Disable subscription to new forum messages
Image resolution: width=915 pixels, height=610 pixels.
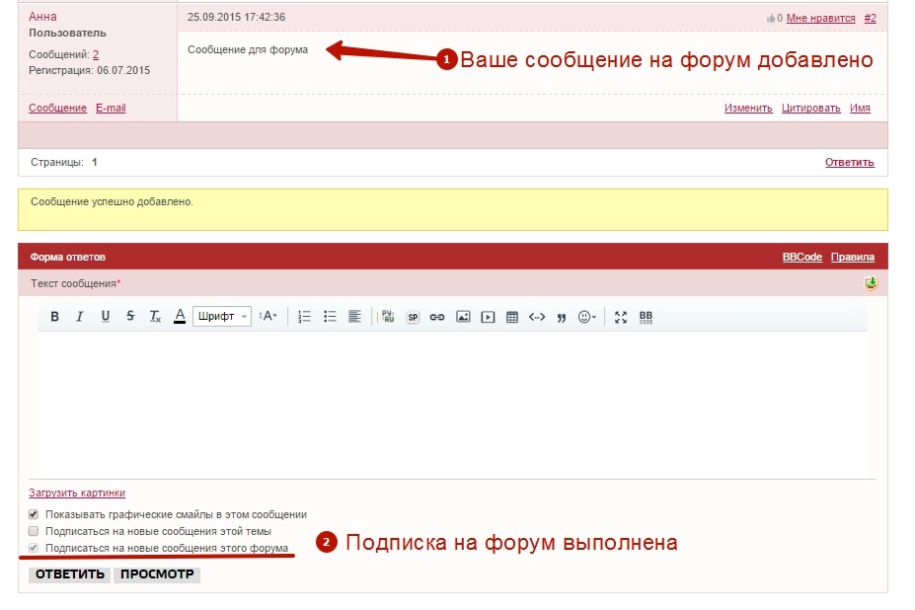click(x=36, y=549)
